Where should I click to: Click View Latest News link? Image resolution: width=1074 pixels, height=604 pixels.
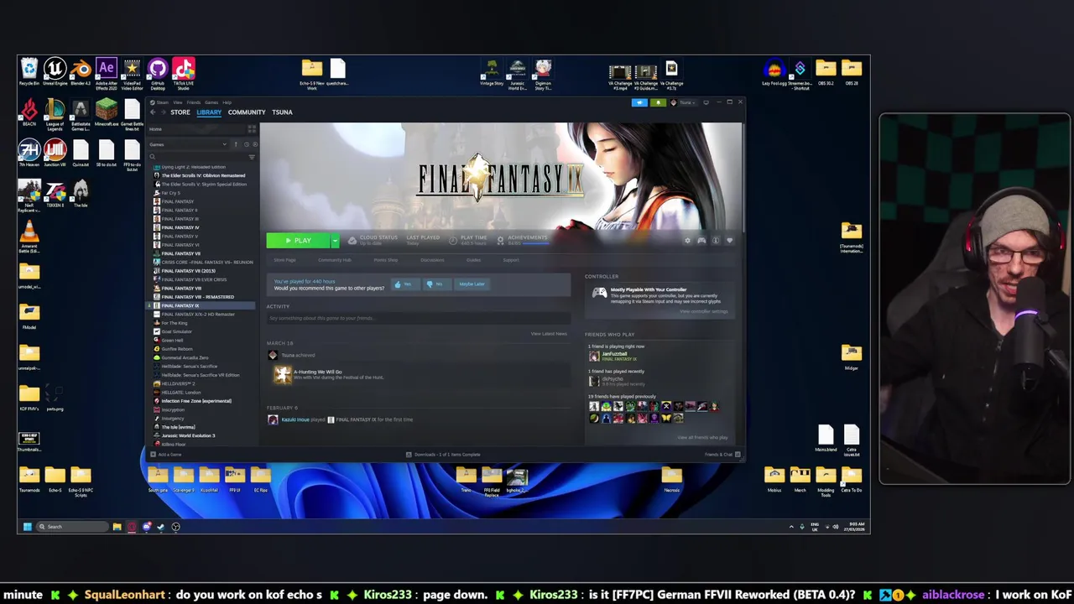pyautogui.click(x=549, y=334)
